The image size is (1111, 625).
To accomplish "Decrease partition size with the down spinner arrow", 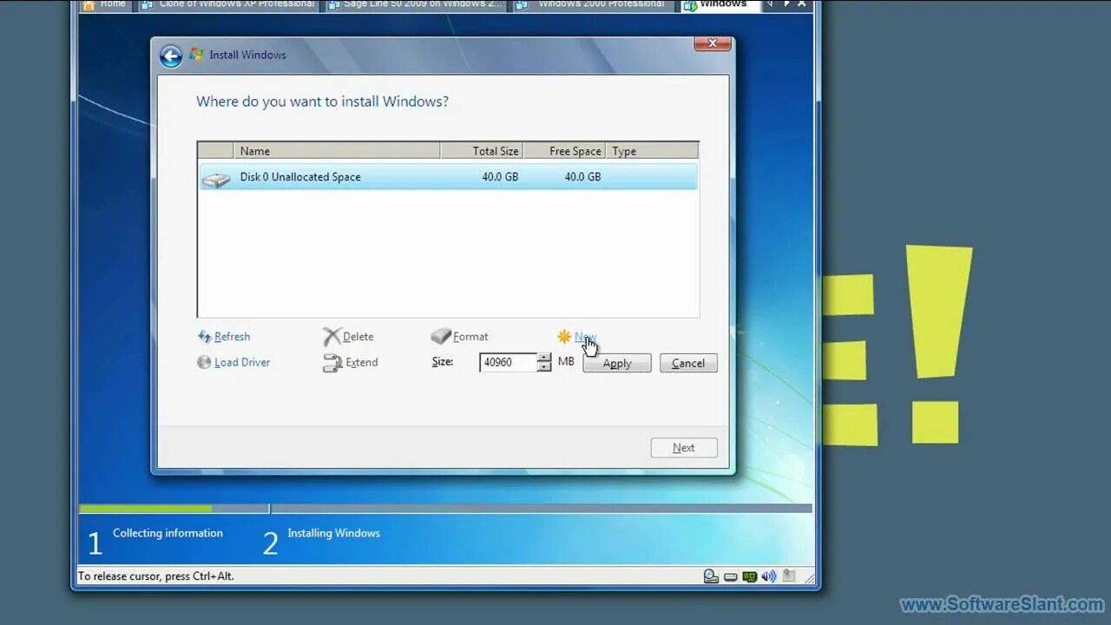I will (x=544, y=368).
